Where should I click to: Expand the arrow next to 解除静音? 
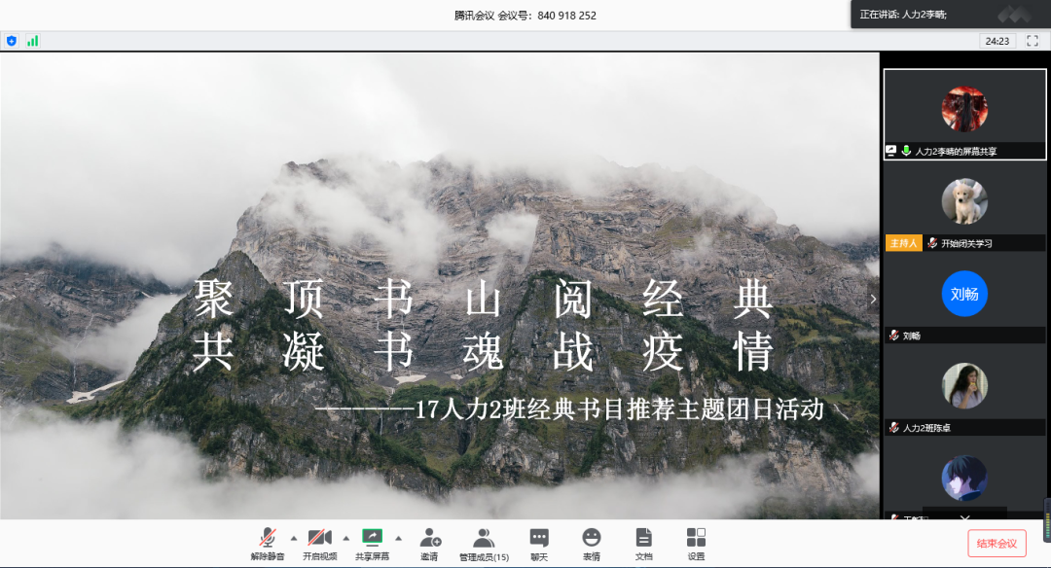point(294,537)
